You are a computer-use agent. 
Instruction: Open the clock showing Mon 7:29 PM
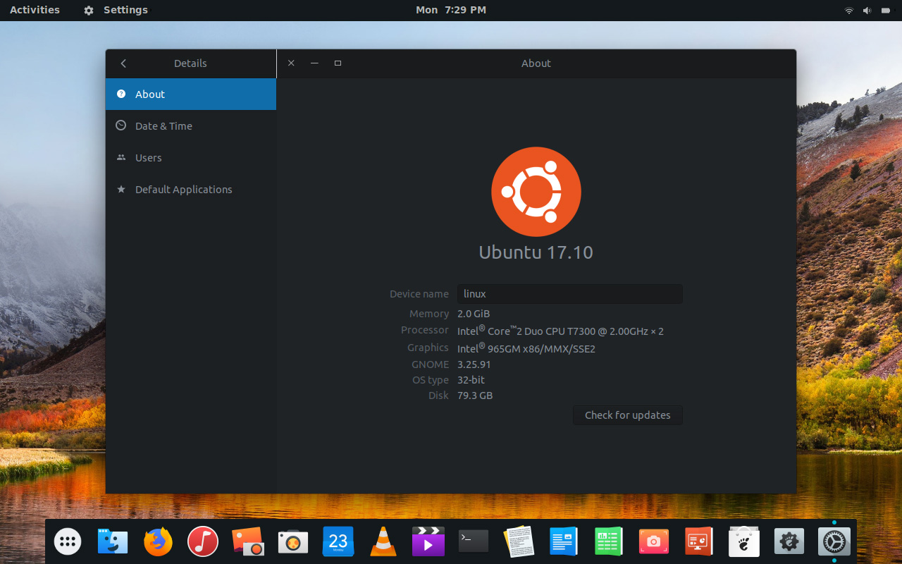click(451, 10)
